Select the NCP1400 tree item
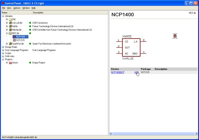Image resolution: width=199 pixels, height=140 pixels. [21, 37]
